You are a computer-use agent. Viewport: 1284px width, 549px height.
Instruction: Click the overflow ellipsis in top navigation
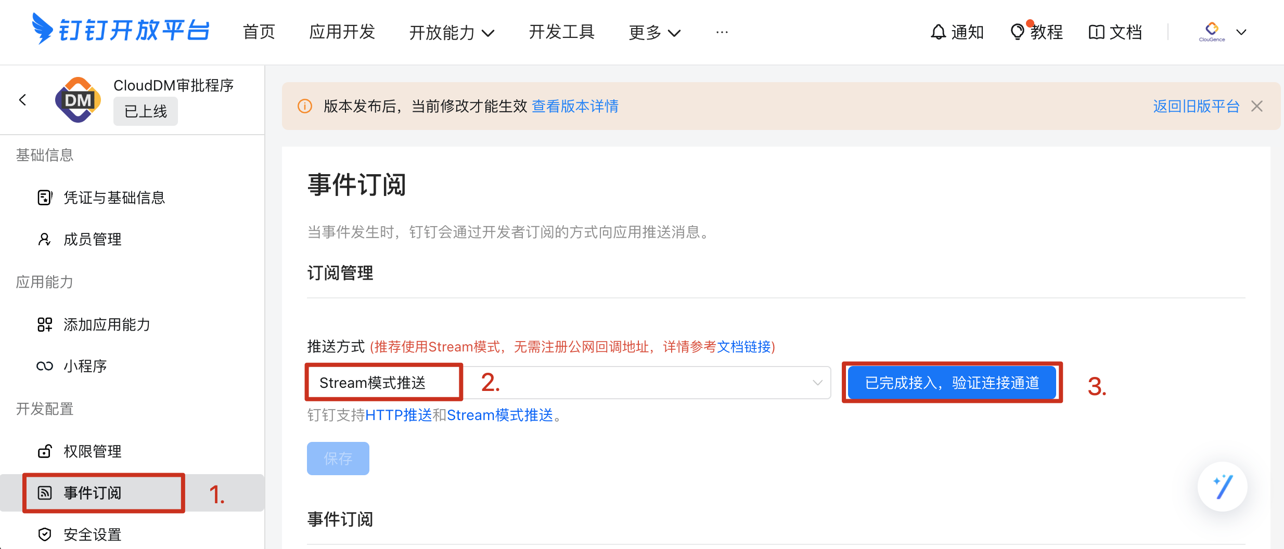point(722,32)
